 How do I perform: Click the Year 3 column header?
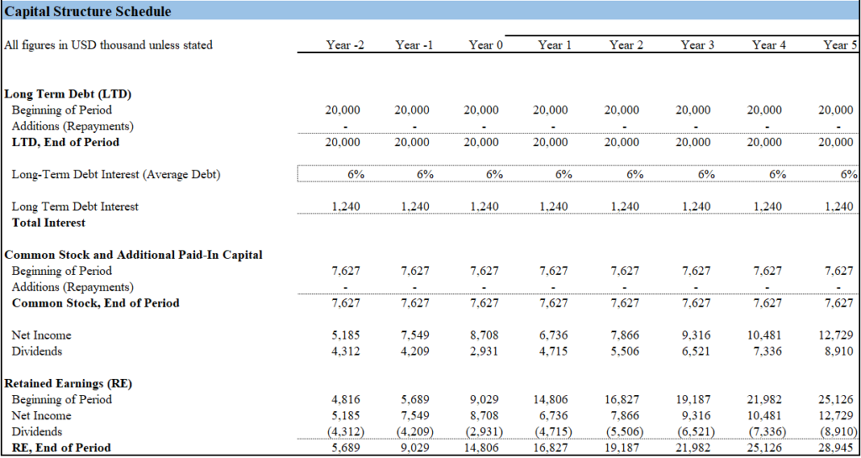698,45
